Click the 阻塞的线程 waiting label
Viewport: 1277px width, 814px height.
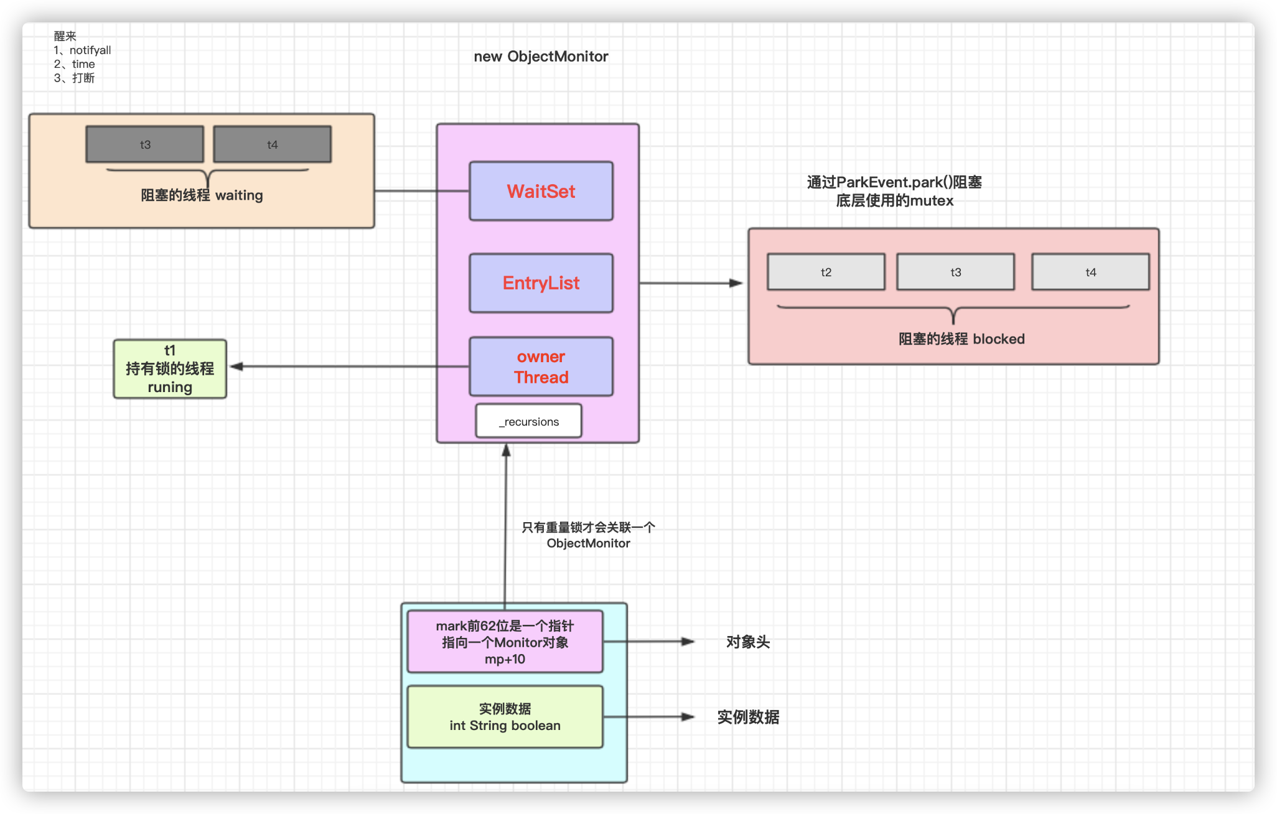tap(202, 195)
